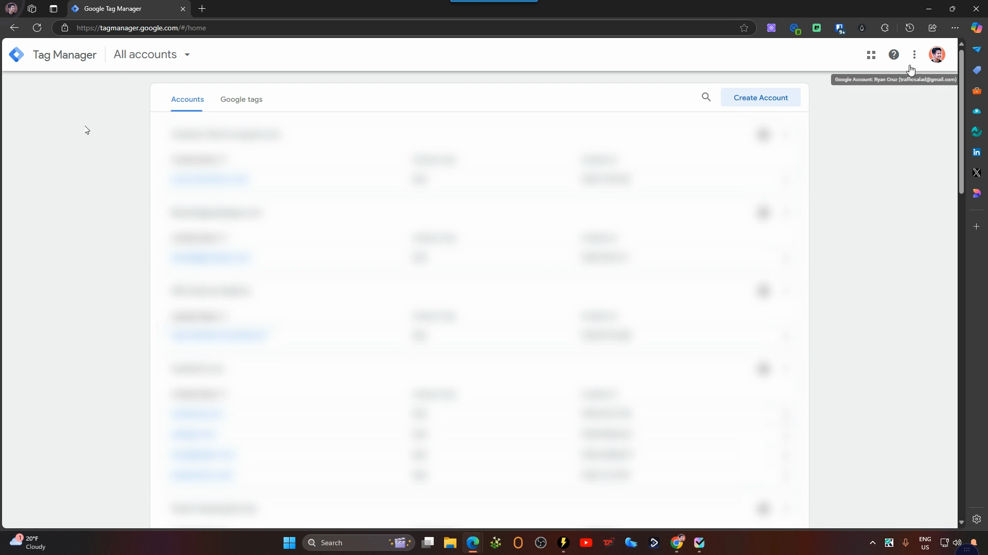Open the Google apps grid icon
This screenshot has height=555, width=988.
[x=871, y=54]
